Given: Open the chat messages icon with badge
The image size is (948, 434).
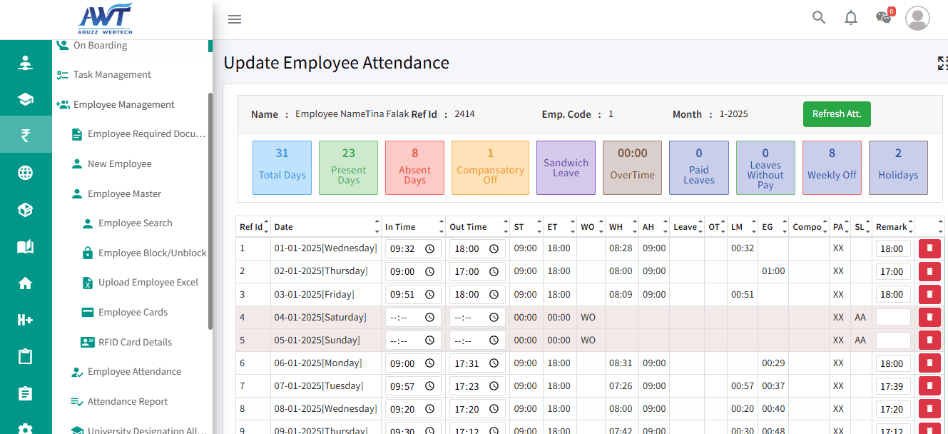Looking at the screenshot, I should 882,17.
